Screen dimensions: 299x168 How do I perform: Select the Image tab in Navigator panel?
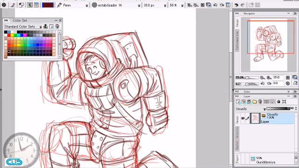pyautogui.click(x=237, y=22)
